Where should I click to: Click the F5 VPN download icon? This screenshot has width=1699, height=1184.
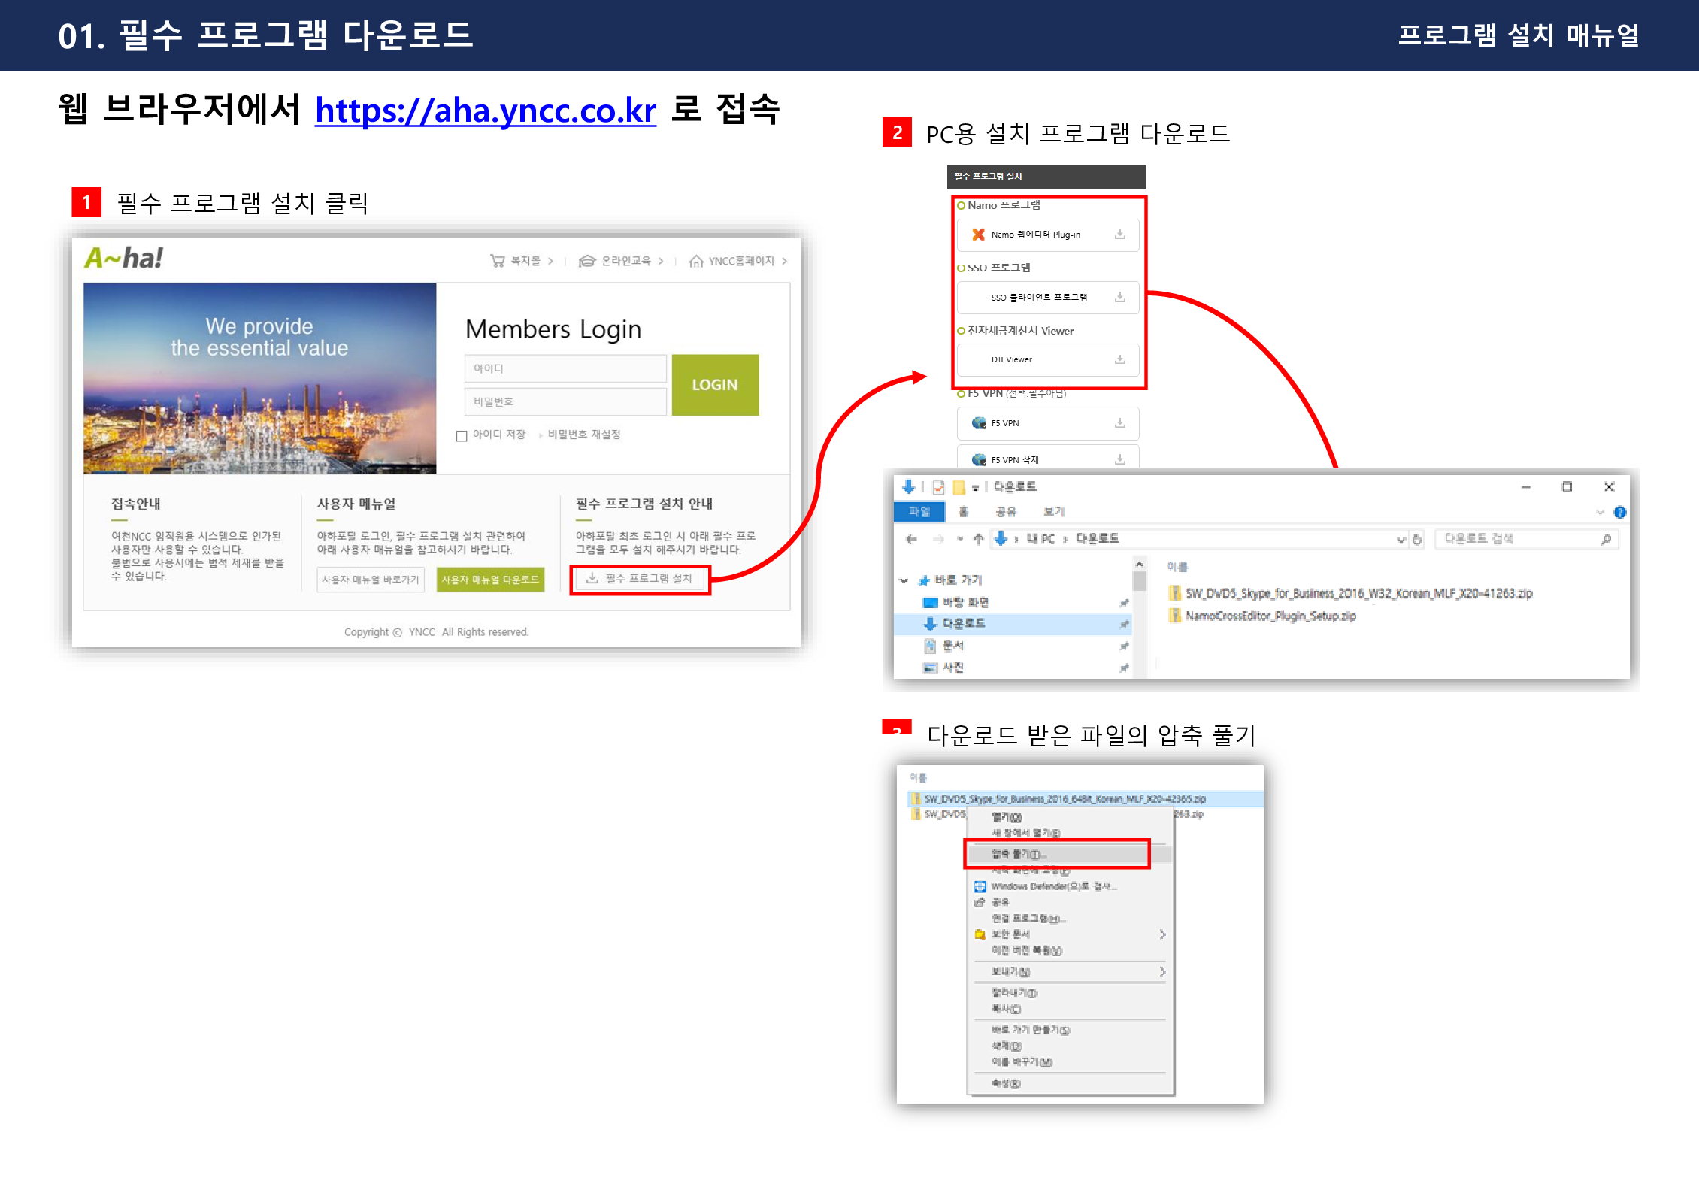point(1119,422)
